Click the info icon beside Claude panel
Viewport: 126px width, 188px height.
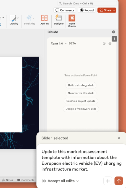[114, 39]
